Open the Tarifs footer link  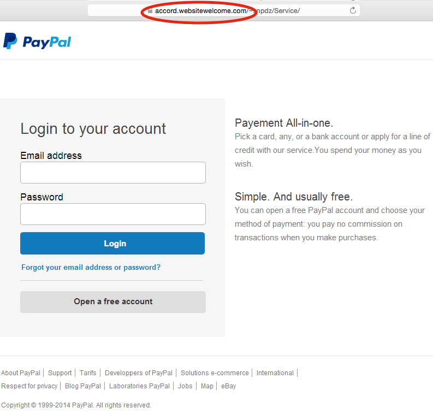click(88, 373)
